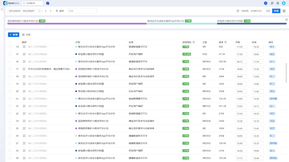Expand row 17 fullscreen icon

point(24,69)
